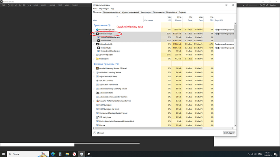Click the notifications bell in Roblox Studio

coord(261,5)
